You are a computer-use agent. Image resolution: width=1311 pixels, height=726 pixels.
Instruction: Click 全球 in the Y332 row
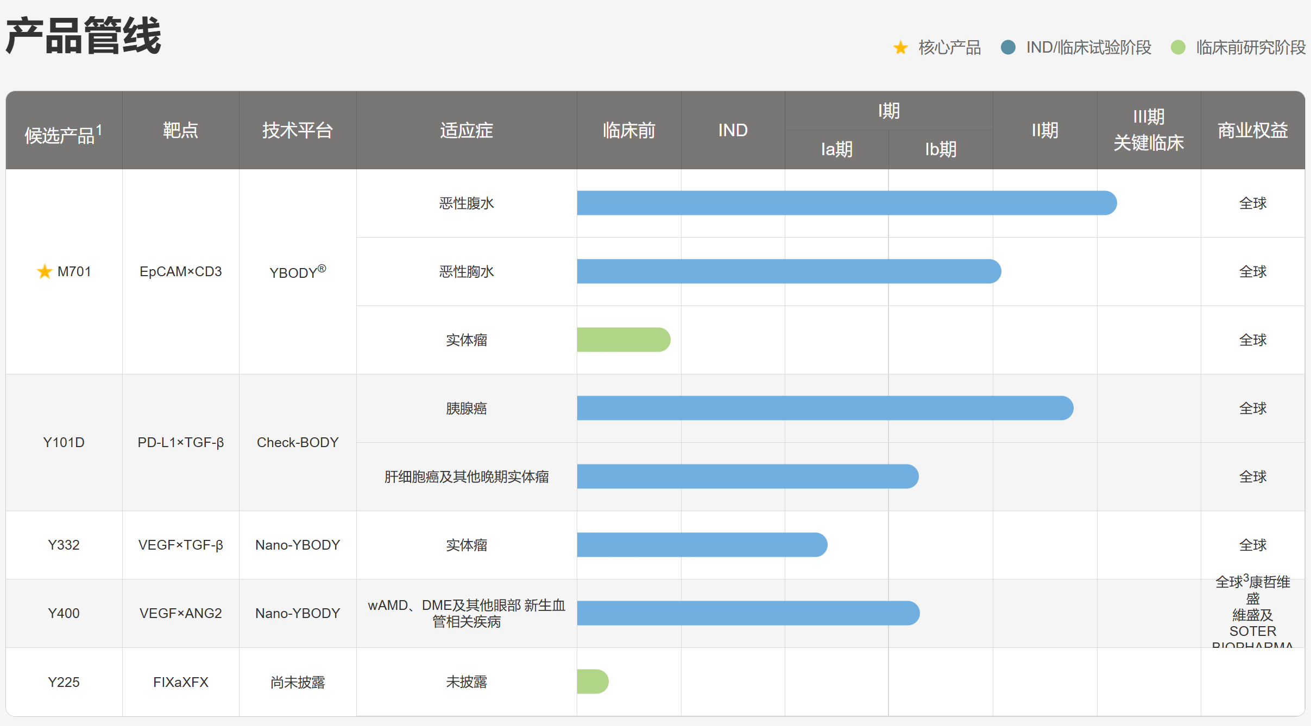click(x=1253, y=545)
